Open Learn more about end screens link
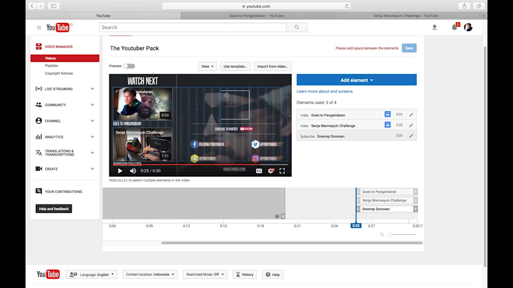Viewport: 513px width, 288px height. coord(324,91)
